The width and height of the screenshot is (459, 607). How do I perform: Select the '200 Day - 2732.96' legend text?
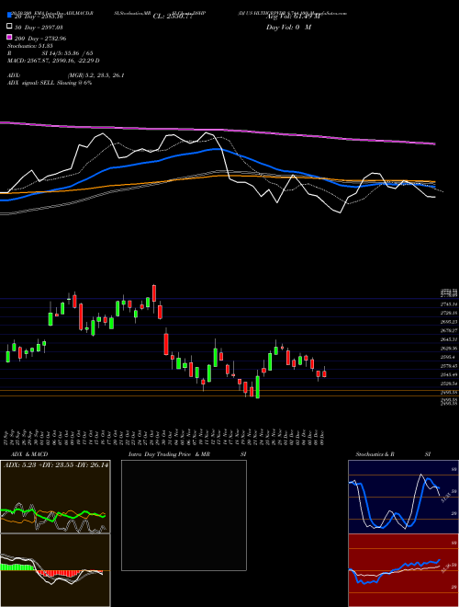[40, 39]
